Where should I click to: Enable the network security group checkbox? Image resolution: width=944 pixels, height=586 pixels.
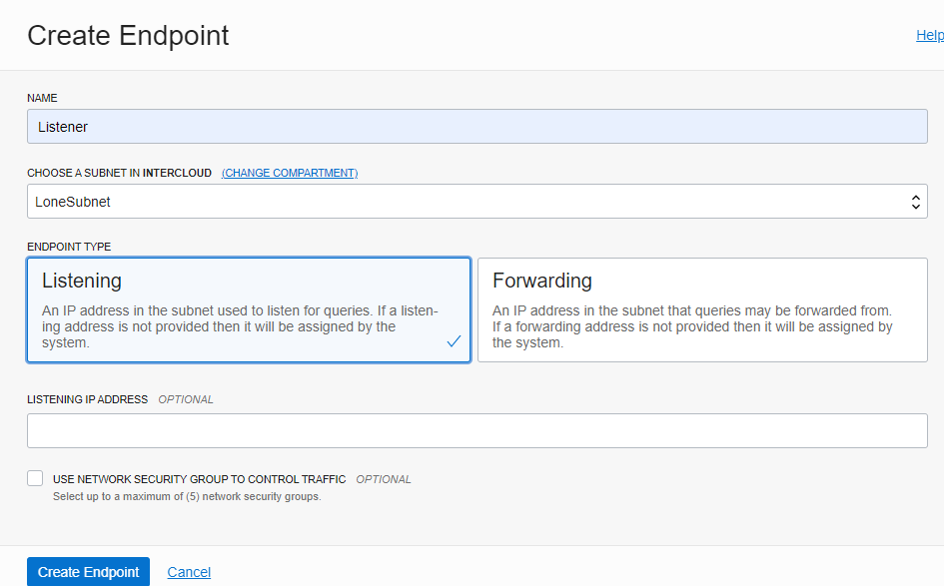36,479
